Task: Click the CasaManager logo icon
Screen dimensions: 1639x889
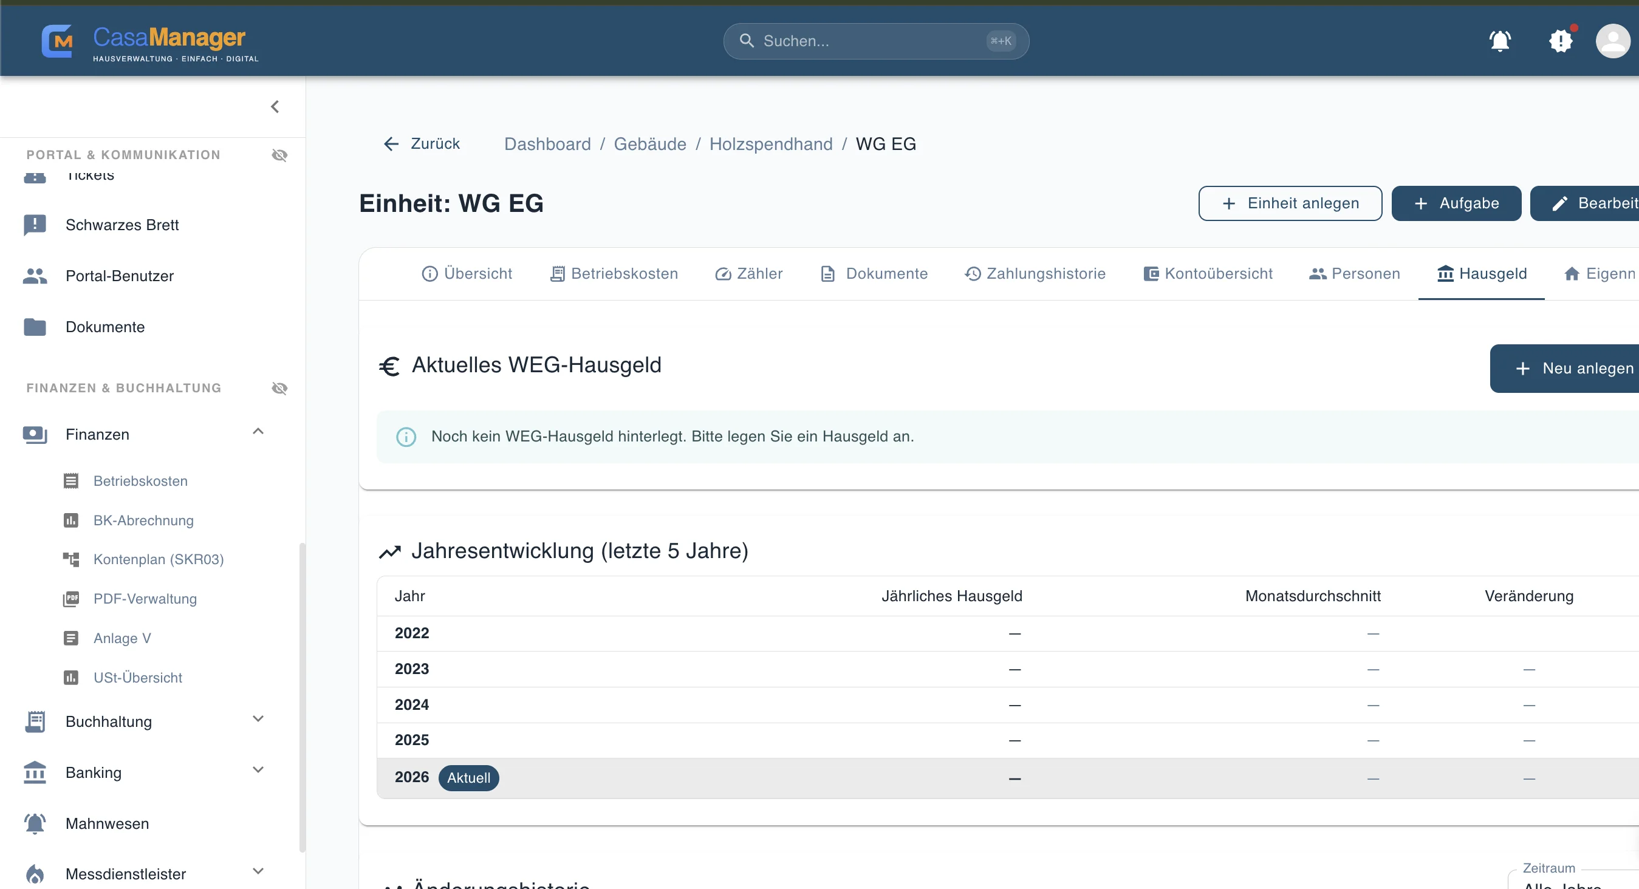Action: click(x=57, y=41)
